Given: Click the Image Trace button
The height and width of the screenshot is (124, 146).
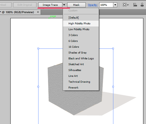Looking at the screenshot, I should point(50,5).
